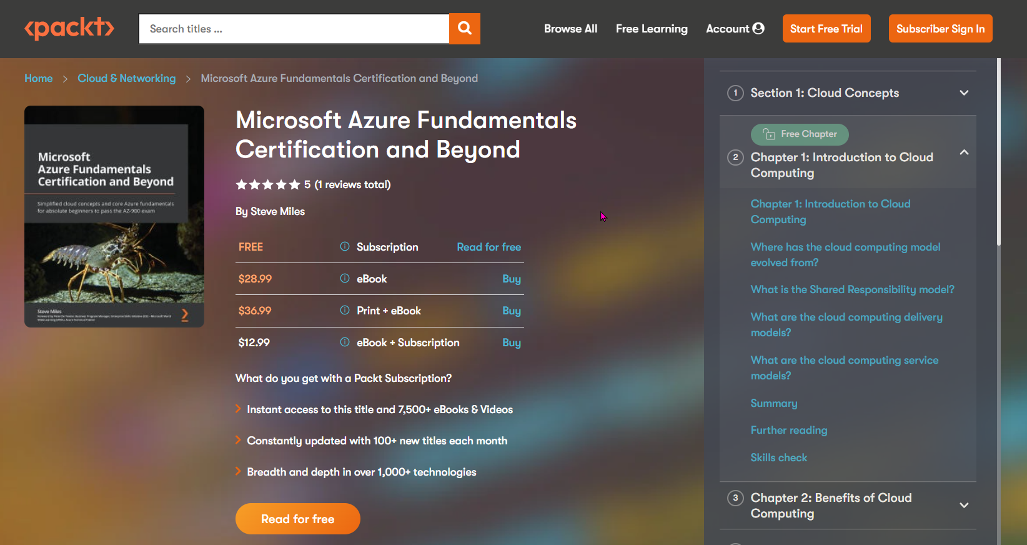This screenshot has width=1027, height=545.
Task: Click the Search titles input field
Action: click(x=294, y=29)
